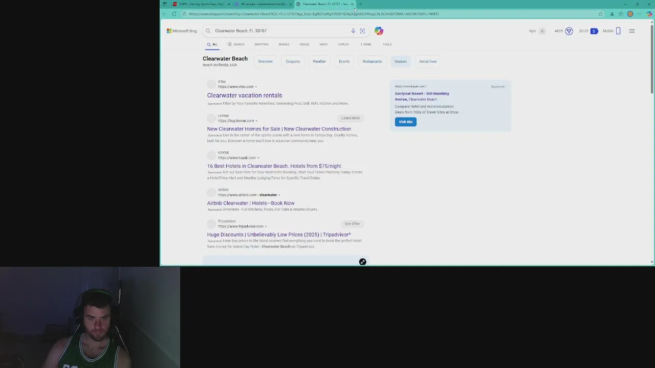The height and width of the screenshot is (368, 655).
Task: Click the magnifier icon in the search box
Action: point(208,31)
